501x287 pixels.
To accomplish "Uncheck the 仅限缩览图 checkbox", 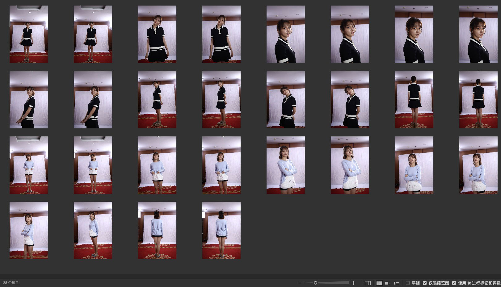I will pyautogui.click(x=425, y=283).
